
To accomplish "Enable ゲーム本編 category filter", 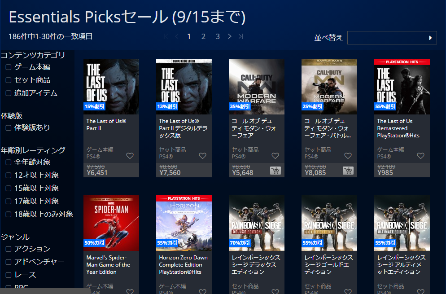I will click(9, 67).
